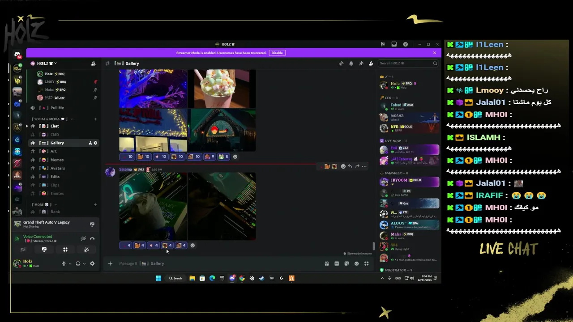Open the Memes channel
573x322 pixels.
[x=64, y=160]
